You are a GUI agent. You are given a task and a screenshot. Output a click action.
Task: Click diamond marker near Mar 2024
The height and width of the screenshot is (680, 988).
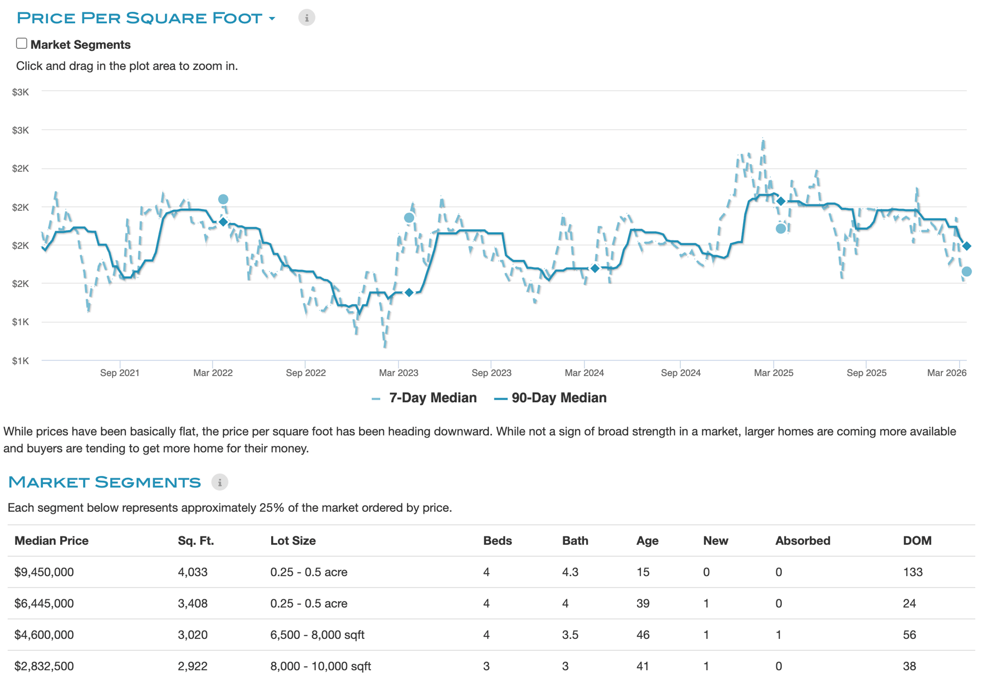595,268
